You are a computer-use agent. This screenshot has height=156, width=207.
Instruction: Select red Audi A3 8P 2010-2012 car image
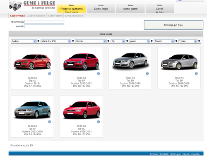click(x=81, y=62)
